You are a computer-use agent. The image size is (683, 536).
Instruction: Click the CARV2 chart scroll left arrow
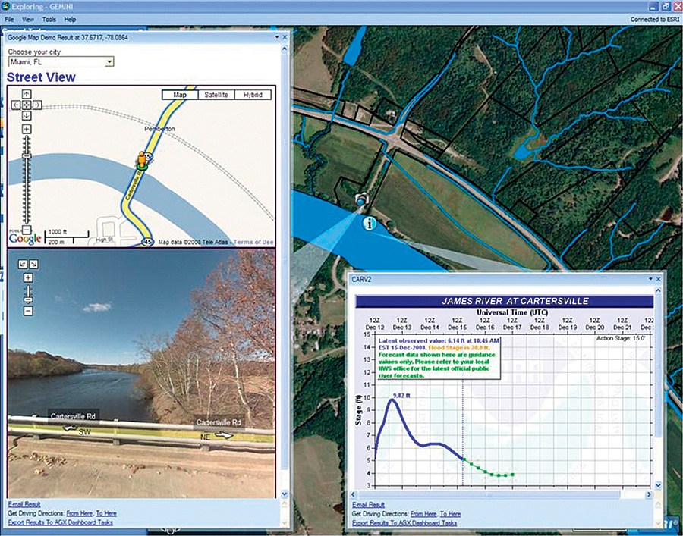(354, 494)
